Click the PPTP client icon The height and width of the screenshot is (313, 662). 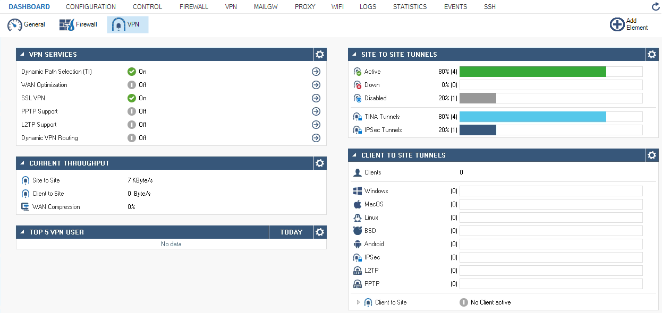pos(358,284)
